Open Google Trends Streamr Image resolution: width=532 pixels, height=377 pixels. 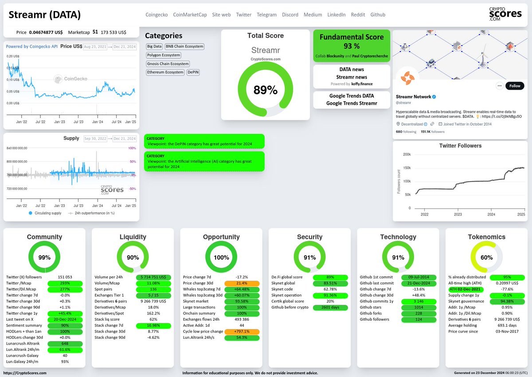352,103
